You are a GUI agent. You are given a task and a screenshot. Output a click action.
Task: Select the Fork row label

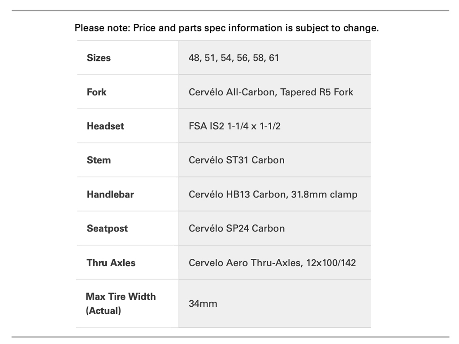(x=96, y=92)
